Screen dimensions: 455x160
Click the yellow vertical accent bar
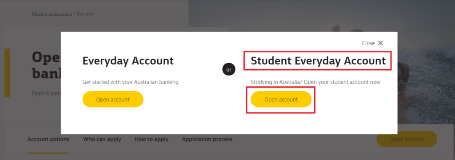point(7,73)
